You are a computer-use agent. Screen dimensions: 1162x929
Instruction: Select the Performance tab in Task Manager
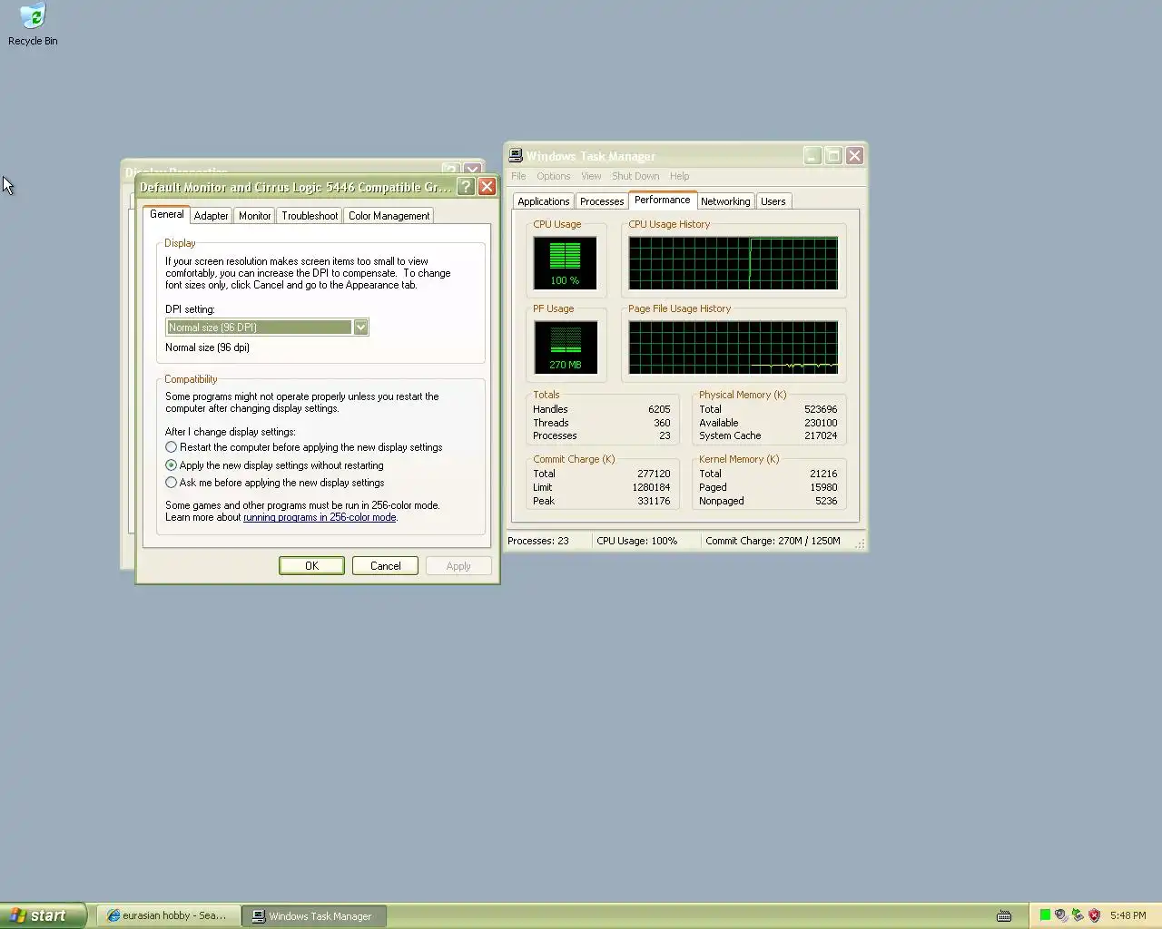(x=662, y=200)
